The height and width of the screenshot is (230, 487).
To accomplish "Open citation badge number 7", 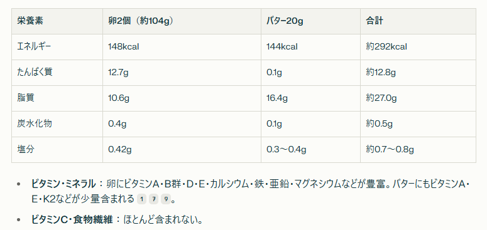I will click(x=153, y=199).
